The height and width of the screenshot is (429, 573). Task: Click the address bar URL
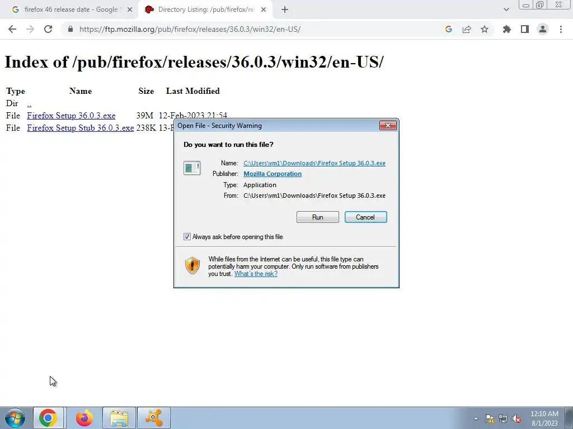[x=190, y=29]
